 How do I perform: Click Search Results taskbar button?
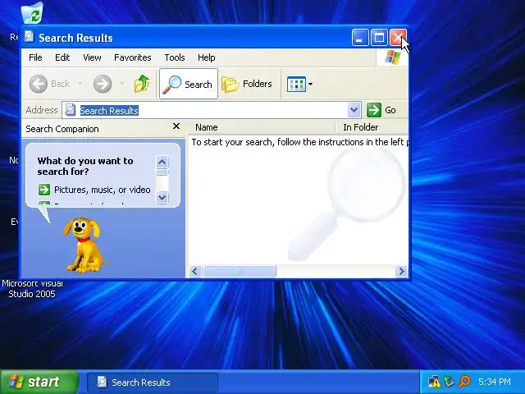pyautogui.click(x=153, y=383)
